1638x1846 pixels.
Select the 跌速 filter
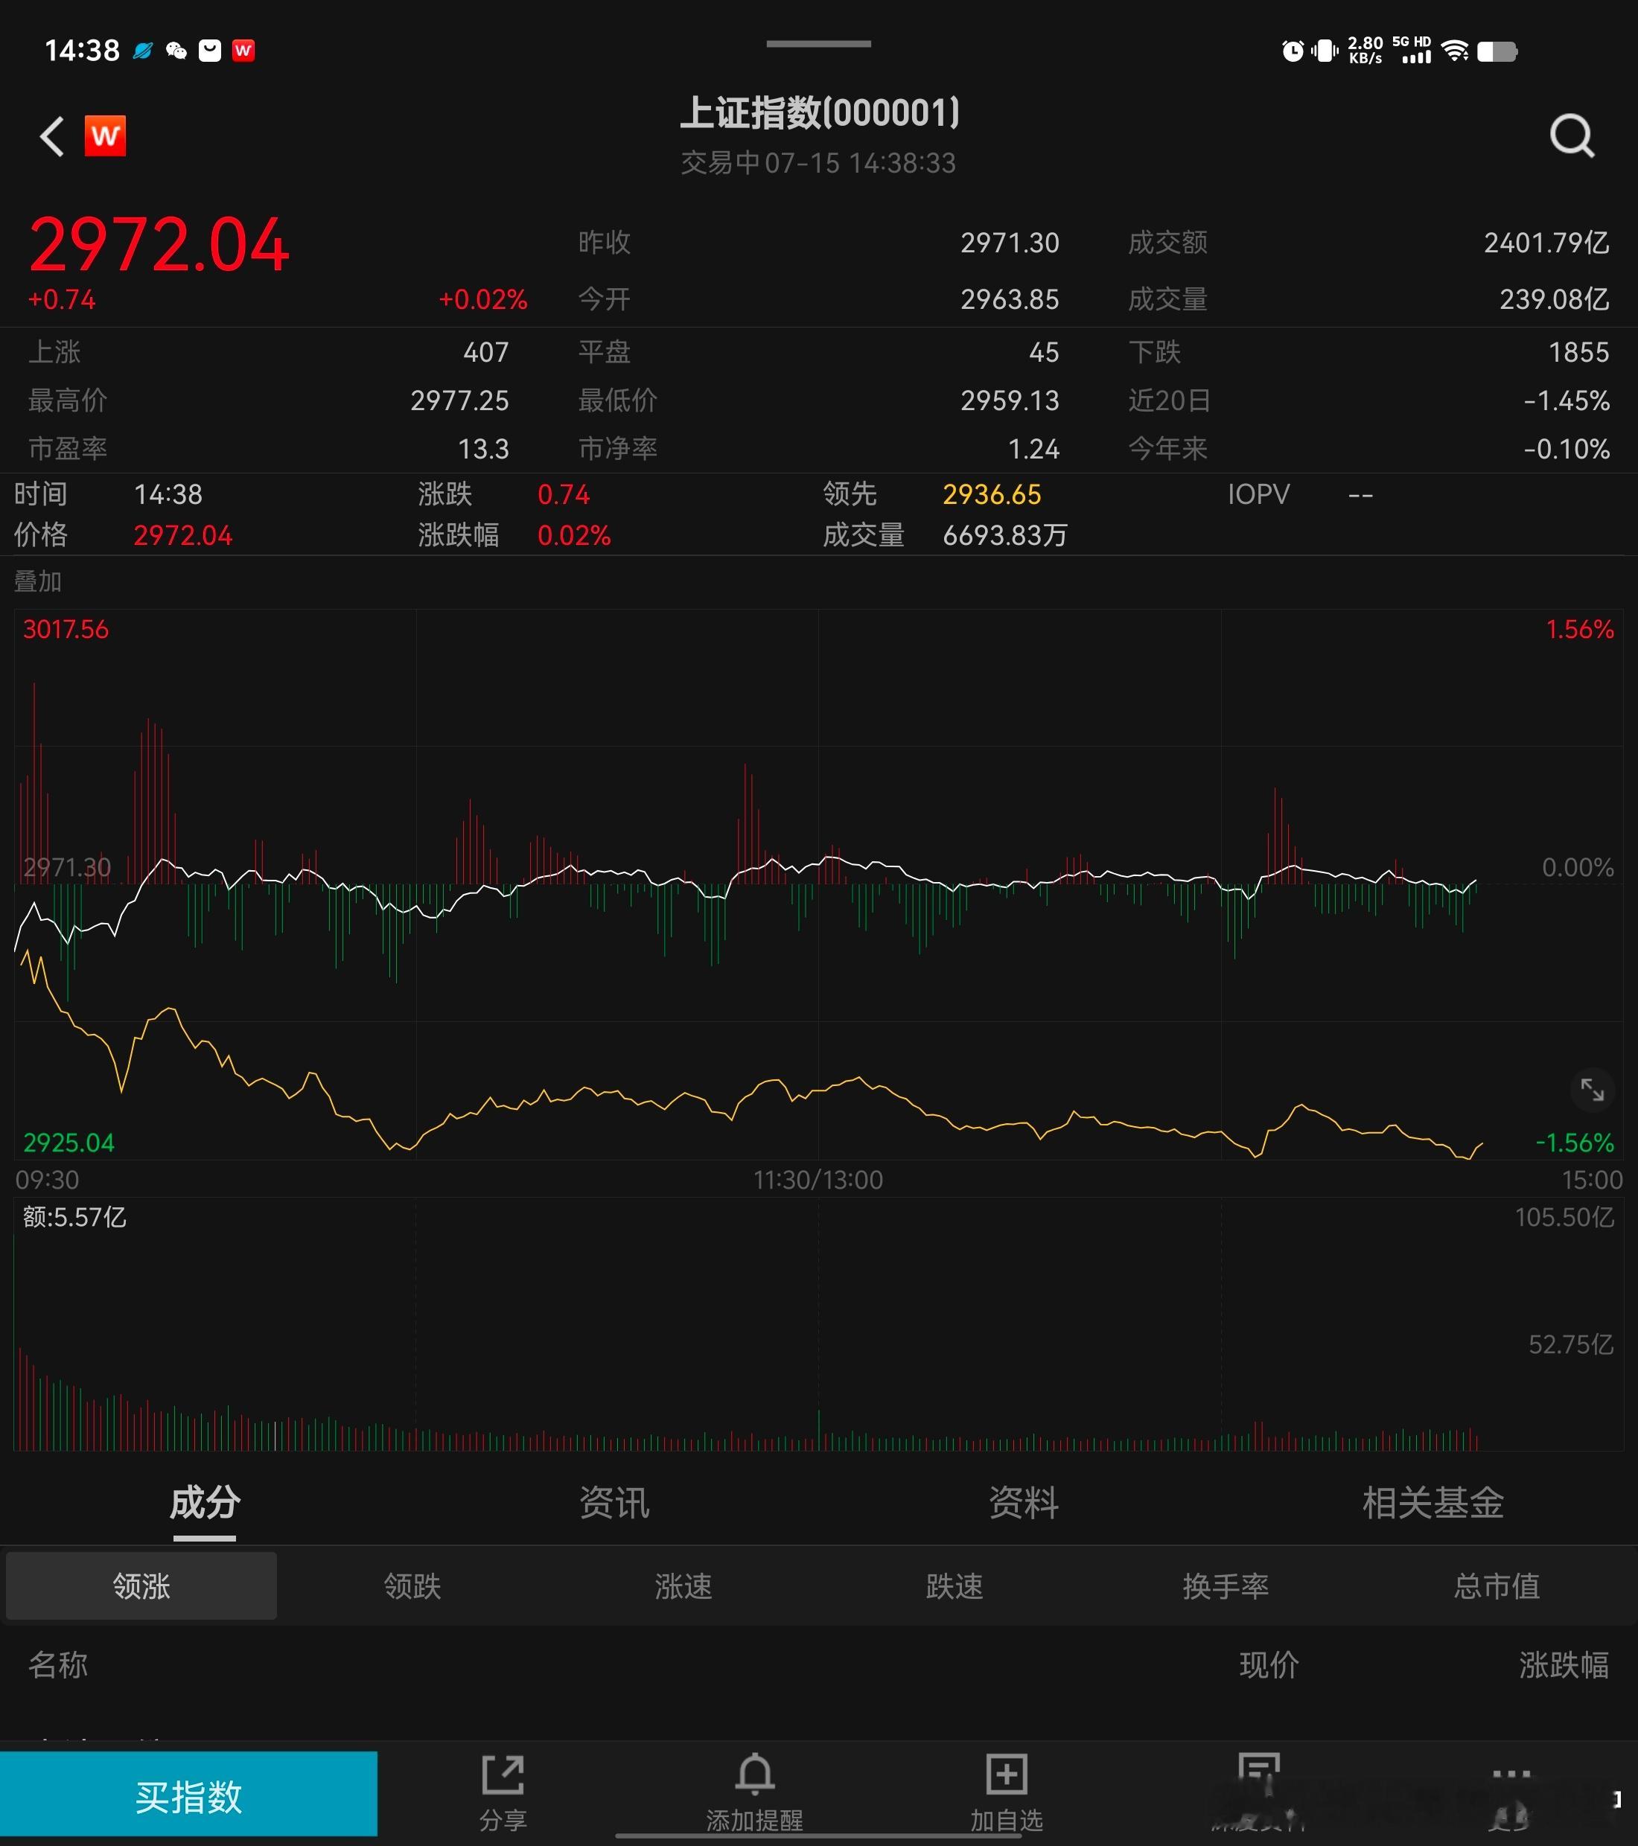[x=954, y=1587]
